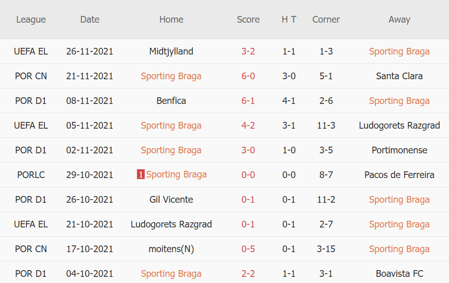Image resolution: width=449 pixels, height=283 pixels.
Task: Click the Date column header
Action: [x=90, y=20]
